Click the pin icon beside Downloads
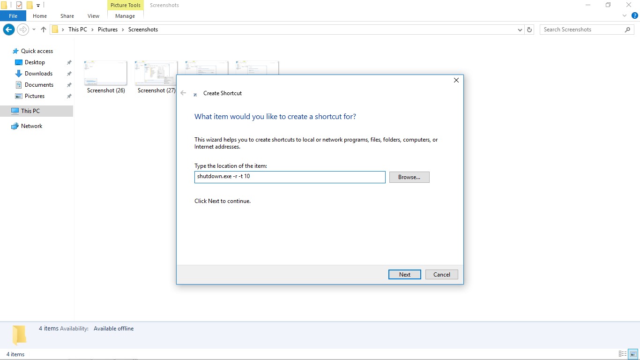Image resolution: width=640 pixels, height=360 pixels. [x=69, y=74]
